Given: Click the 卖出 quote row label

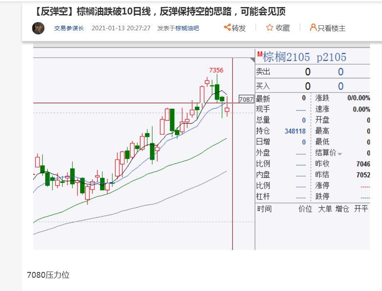Looking at the screenshot, I should (263, 72).
